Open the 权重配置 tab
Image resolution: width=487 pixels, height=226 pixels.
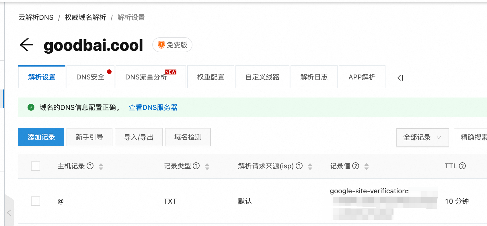click(211, 77)
